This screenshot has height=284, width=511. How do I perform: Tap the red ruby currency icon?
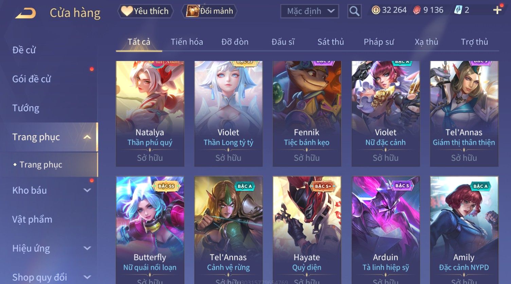coord(417,10)
